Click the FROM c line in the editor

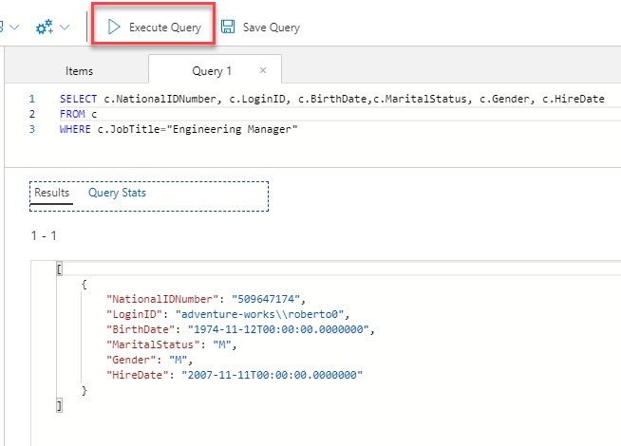[78, 114]
